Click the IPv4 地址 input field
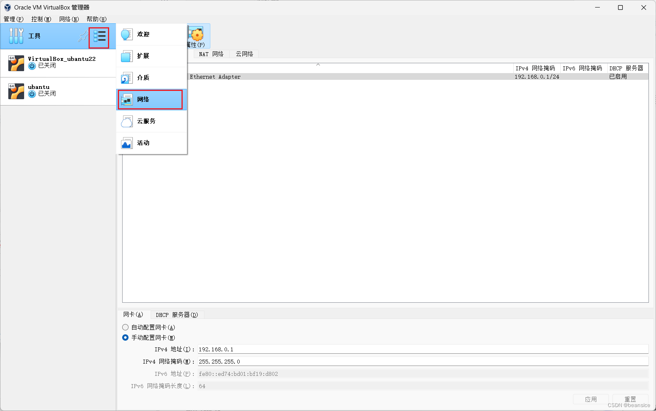Viewport: 656px width, 411px height. pyautogui.click(x=423, y=349)
